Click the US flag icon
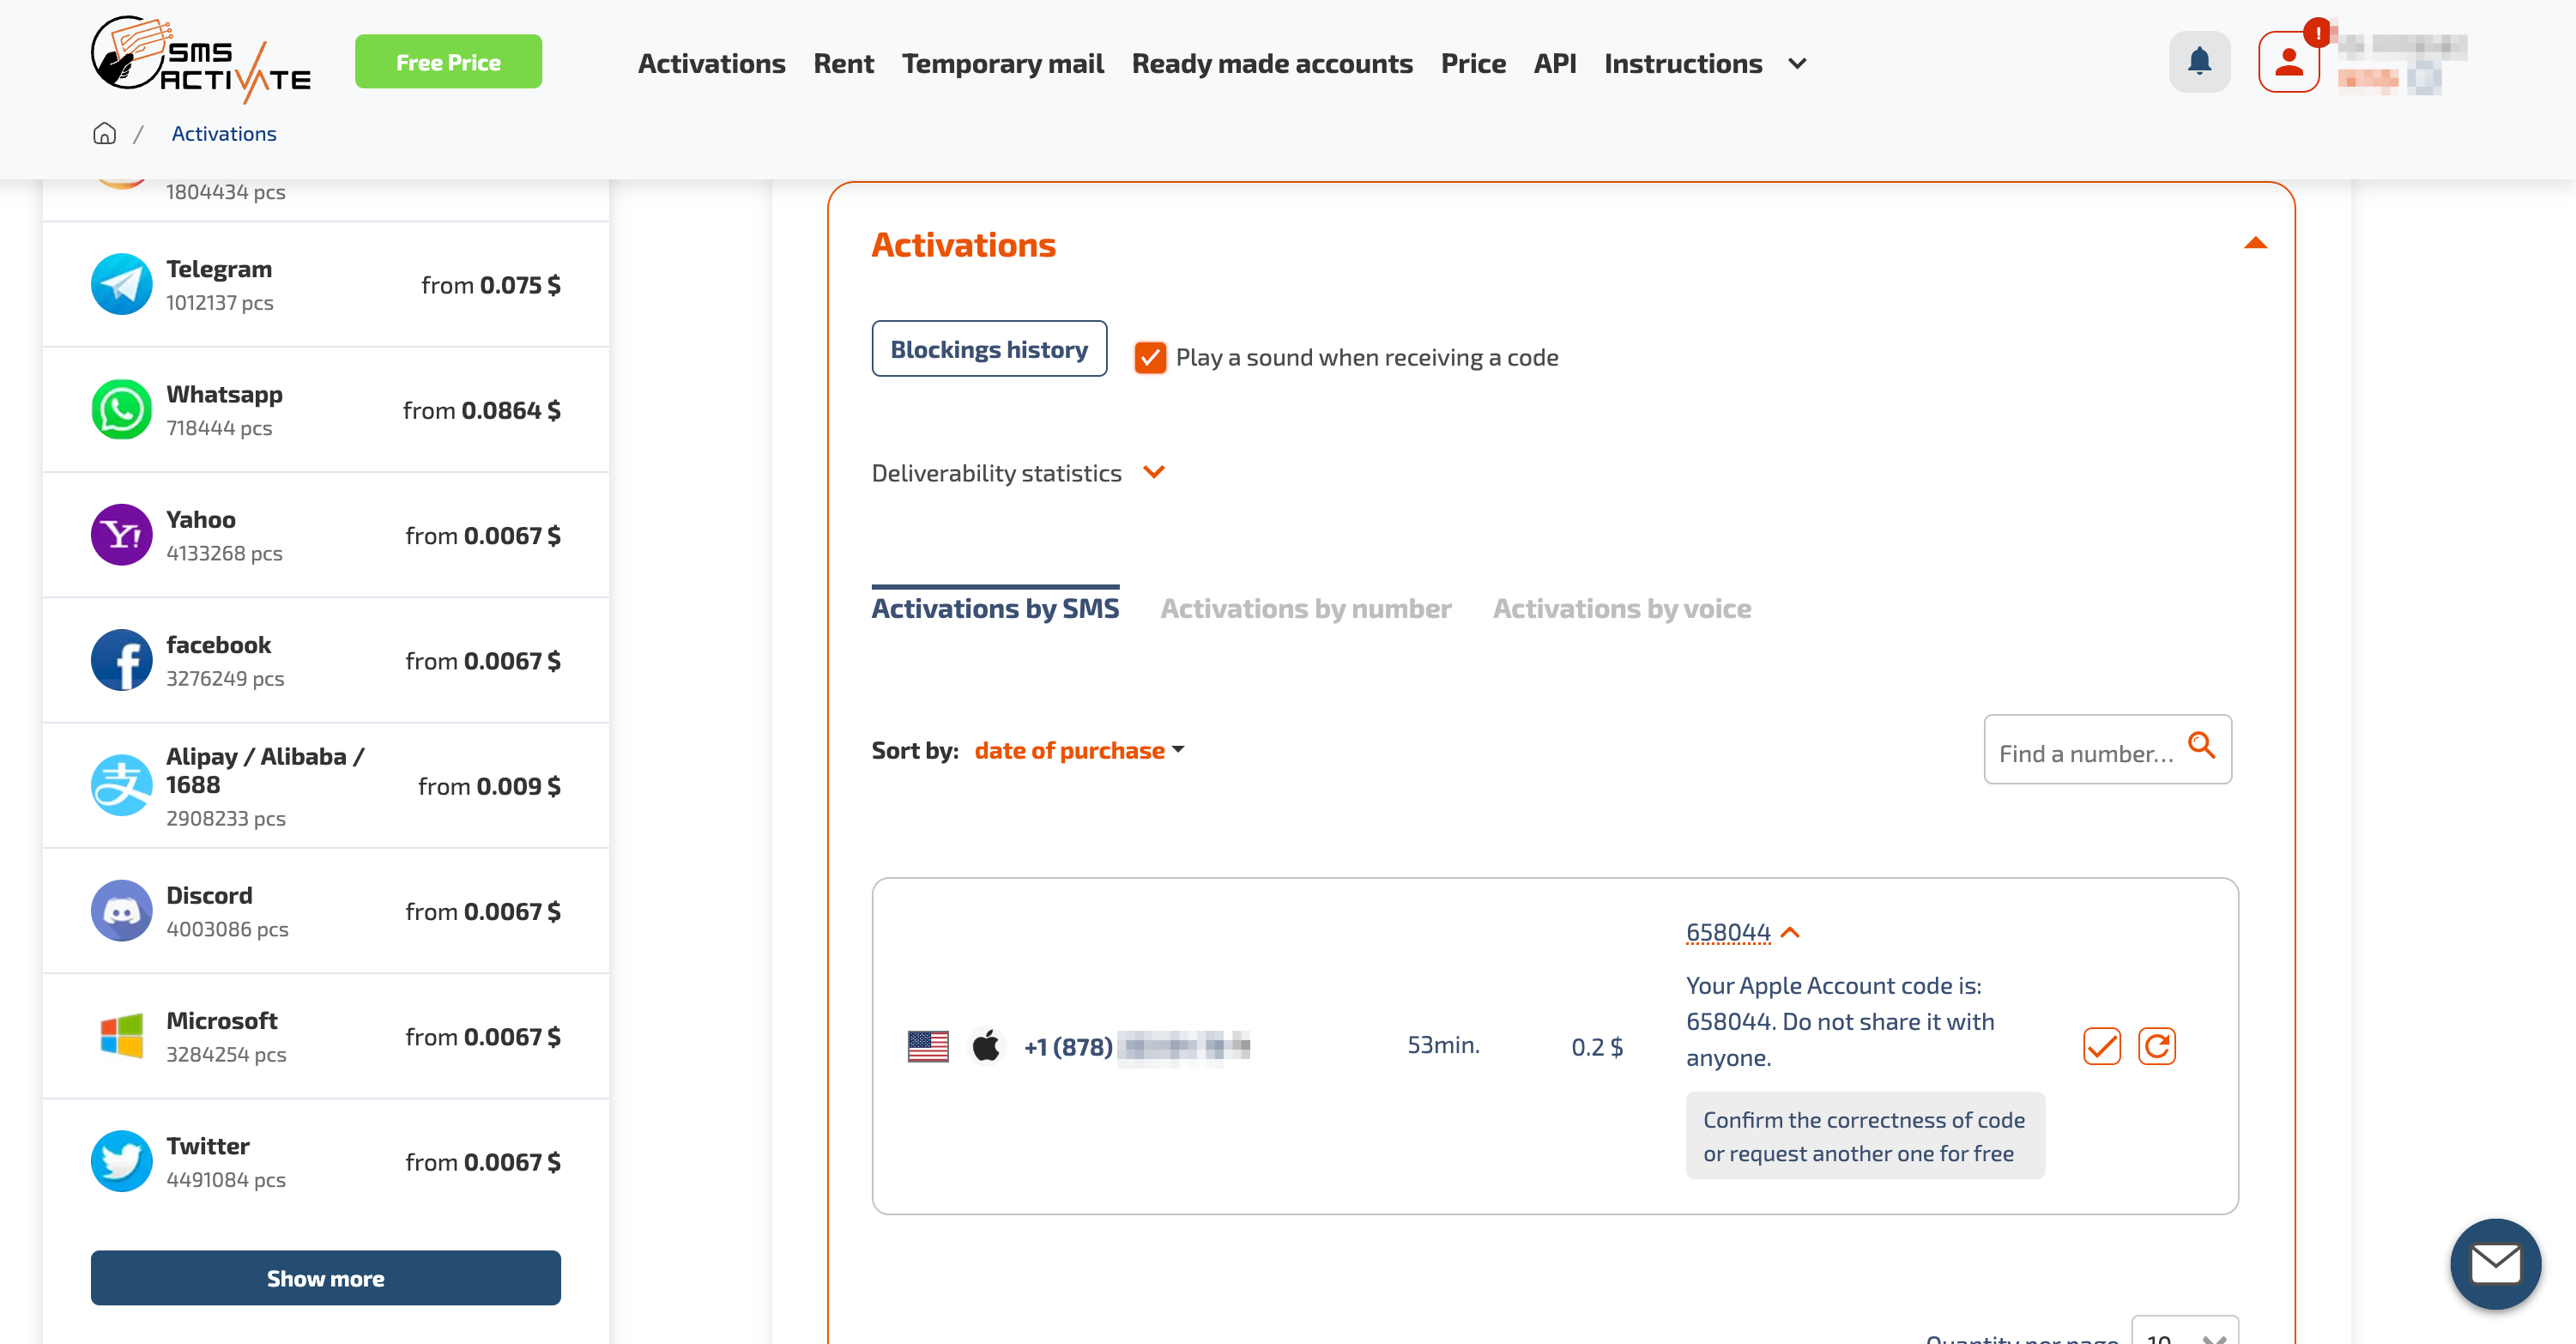The image size is (2576, 1344). 928,1046
